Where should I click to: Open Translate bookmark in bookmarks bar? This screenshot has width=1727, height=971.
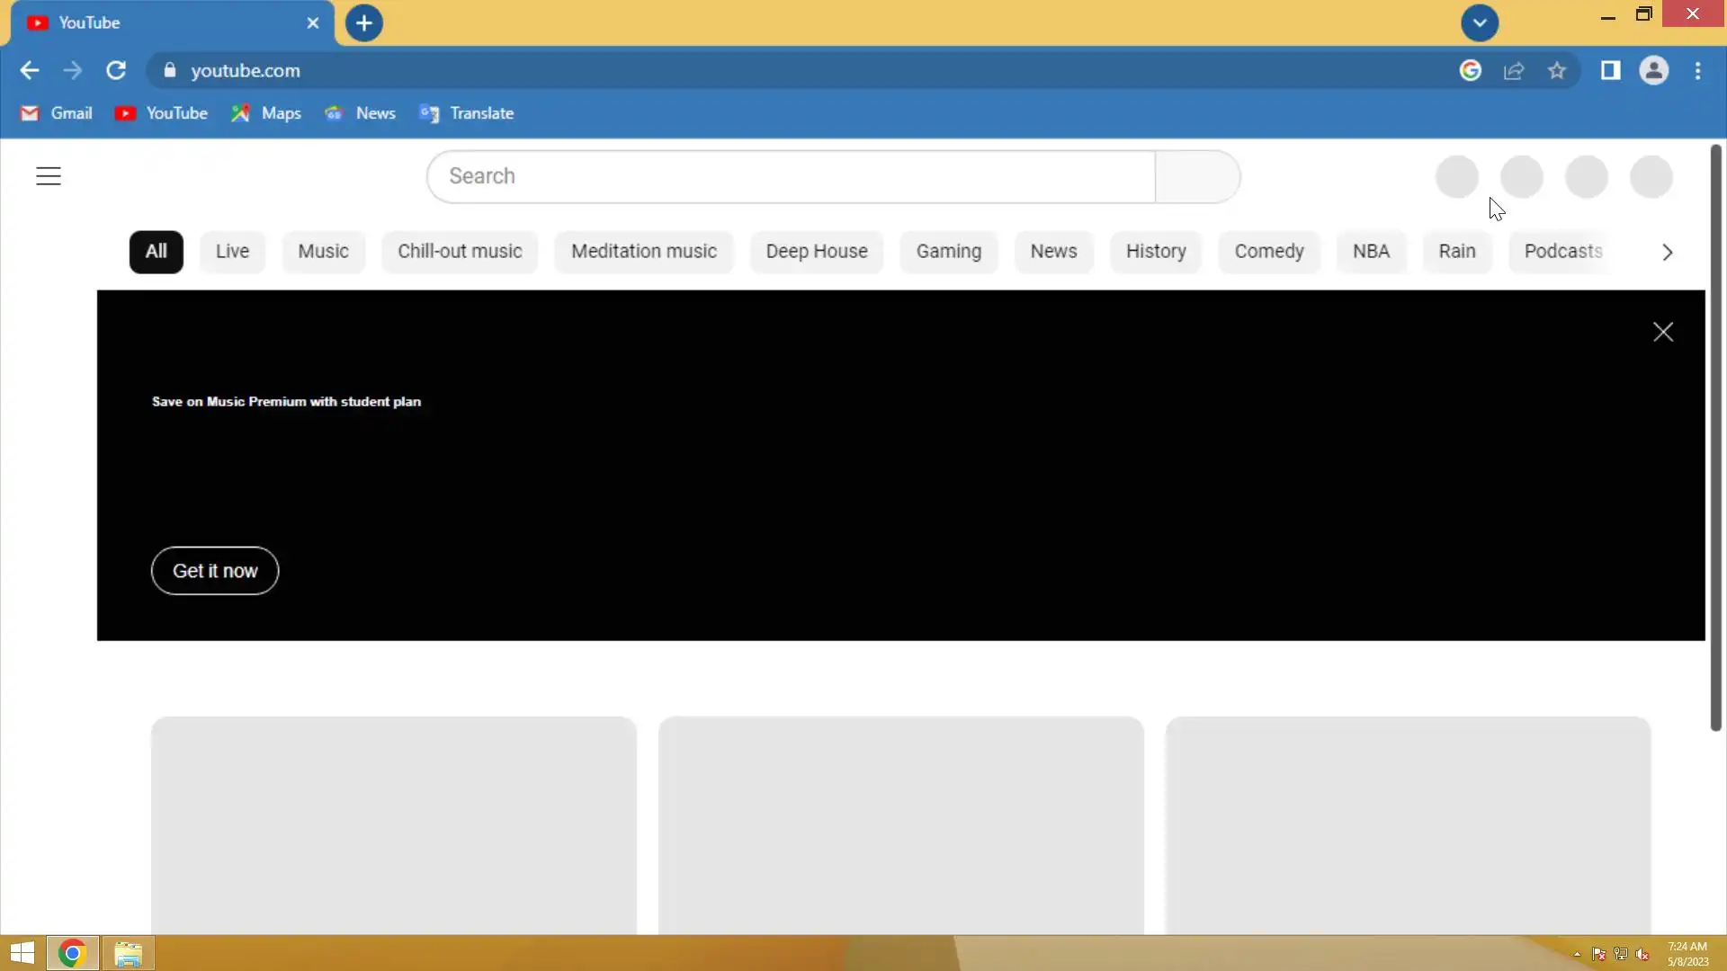467,113
